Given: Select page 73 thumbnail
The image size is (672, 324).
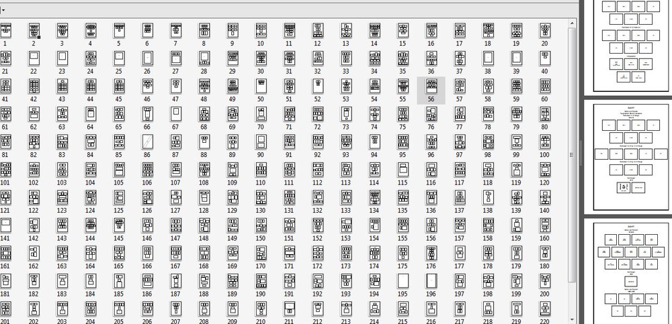Looking at the screenshot, I should pyautogui.click(x=345, y=114).
